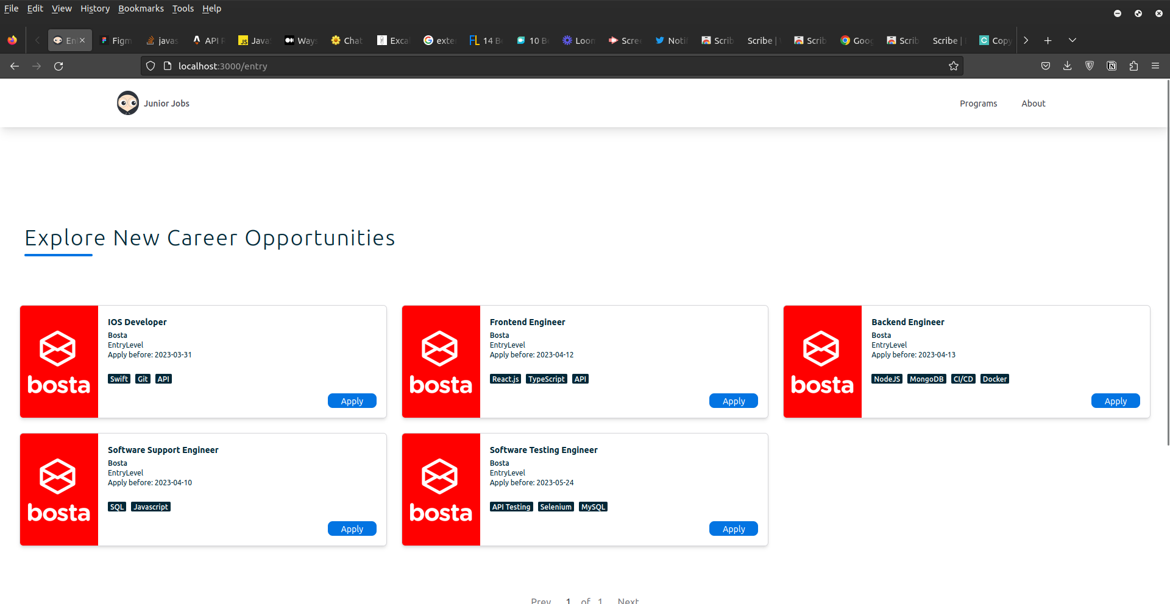Go forward one page in browser history

pos(37,66)
